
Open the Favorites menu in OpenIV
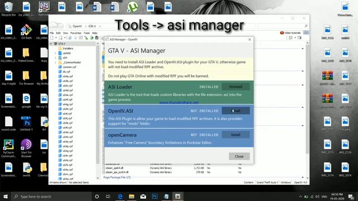[x=76, y=33]
